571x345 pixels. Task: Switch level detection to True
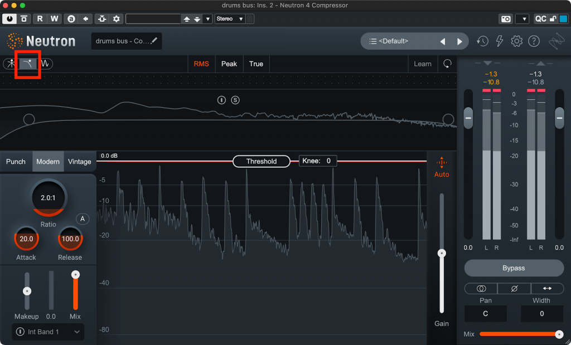(x=256, y=64)
